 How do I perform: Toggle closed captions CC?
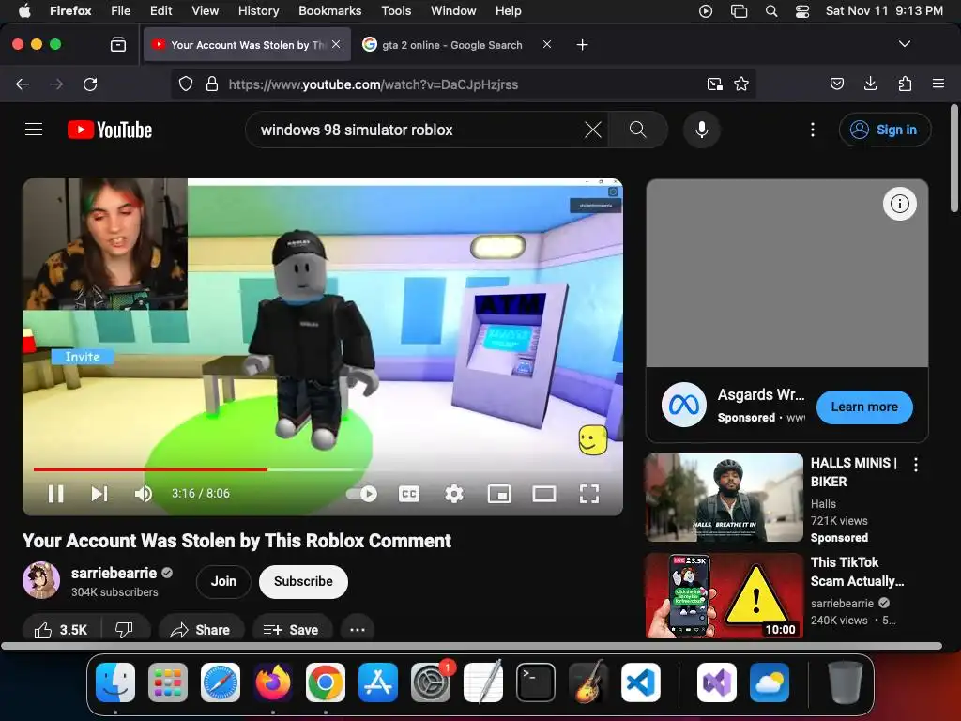409,494
